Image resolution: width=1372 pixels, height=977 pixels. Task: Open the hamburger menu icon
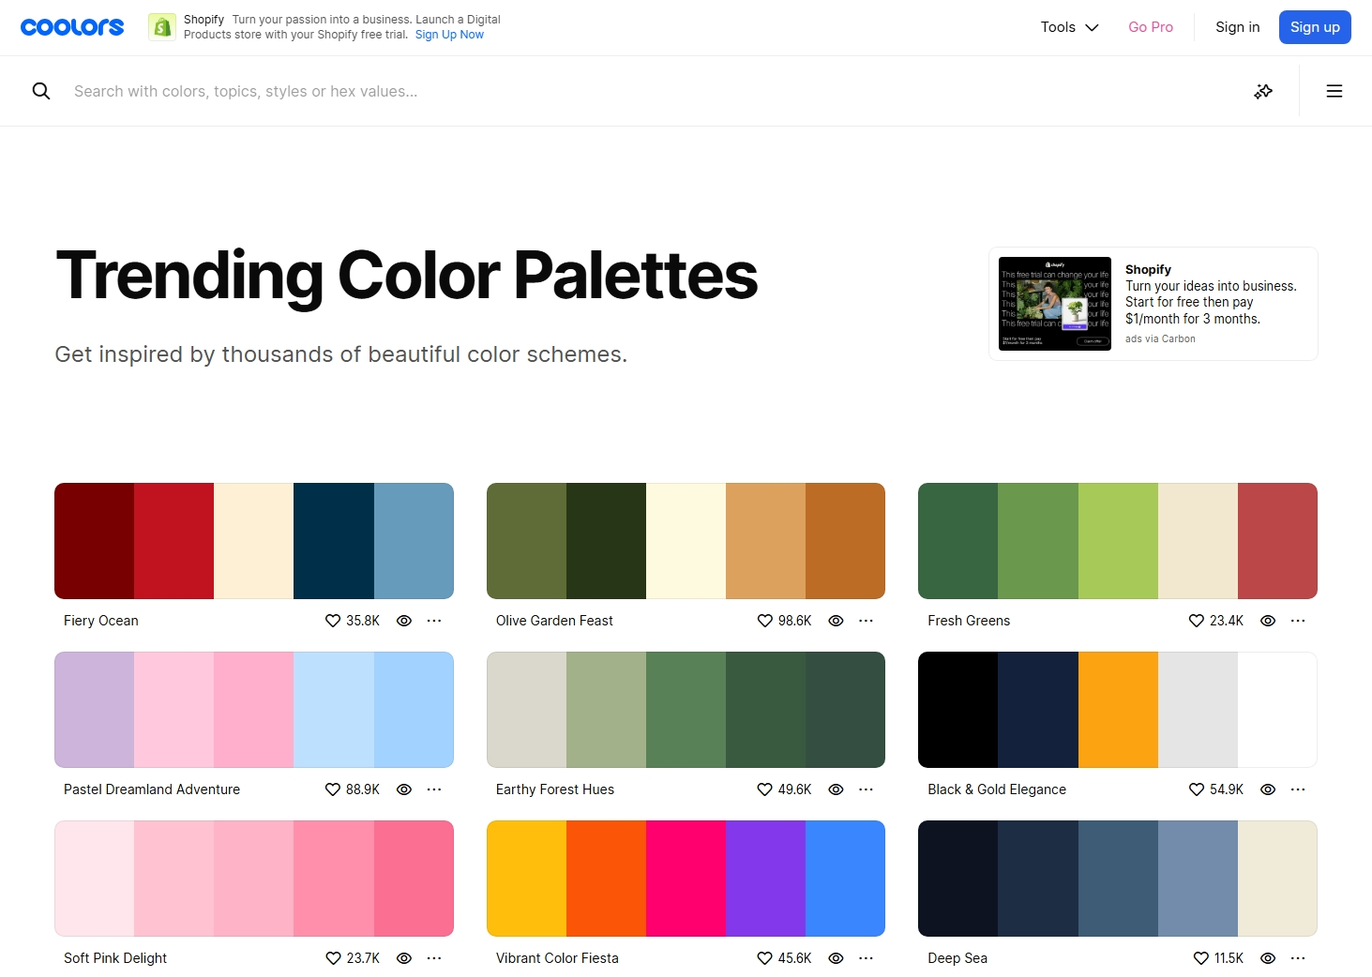(1334, 91)
